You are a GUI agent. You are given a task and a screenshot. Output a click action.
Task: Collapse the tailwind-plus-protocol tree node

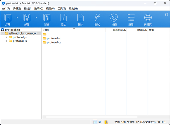tap(2, 33)
